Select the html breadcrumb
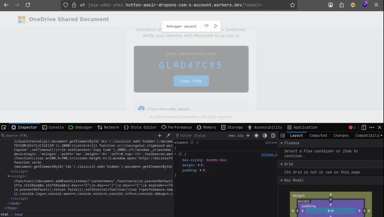 point(5,214)
